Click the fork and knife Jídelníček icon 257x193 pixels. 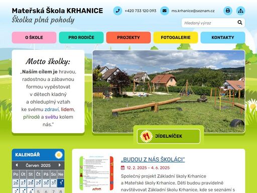point(146,136)
